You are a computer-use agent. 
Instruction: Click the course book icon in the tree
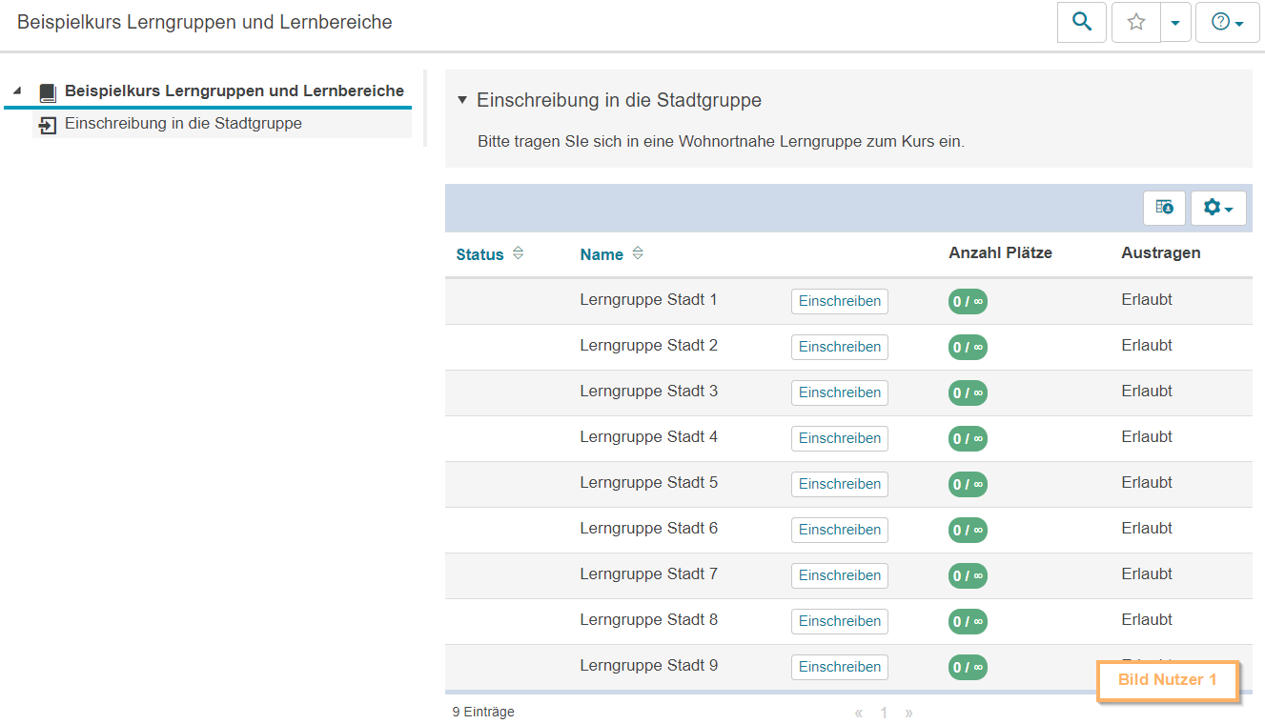(x=46, y=90)
